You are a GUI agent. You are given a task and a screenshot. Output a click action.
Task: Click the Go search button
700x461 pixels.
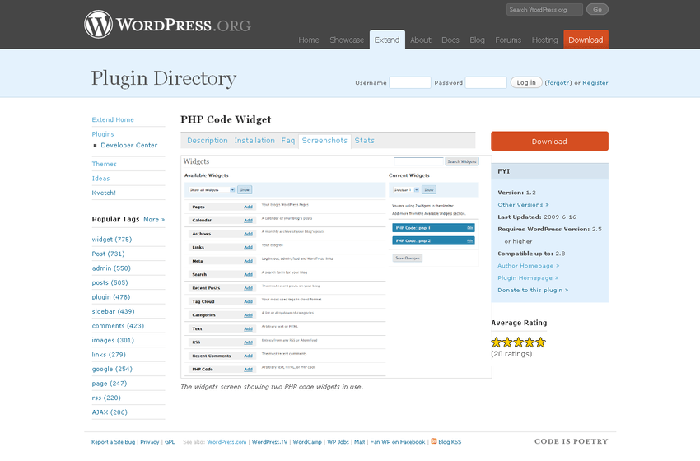coord(597,9)
